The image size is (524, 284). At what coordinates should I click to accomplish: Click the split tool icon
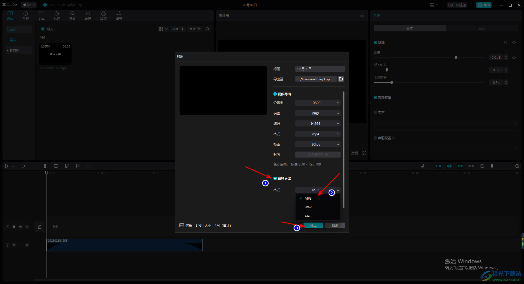click(45, 166)
